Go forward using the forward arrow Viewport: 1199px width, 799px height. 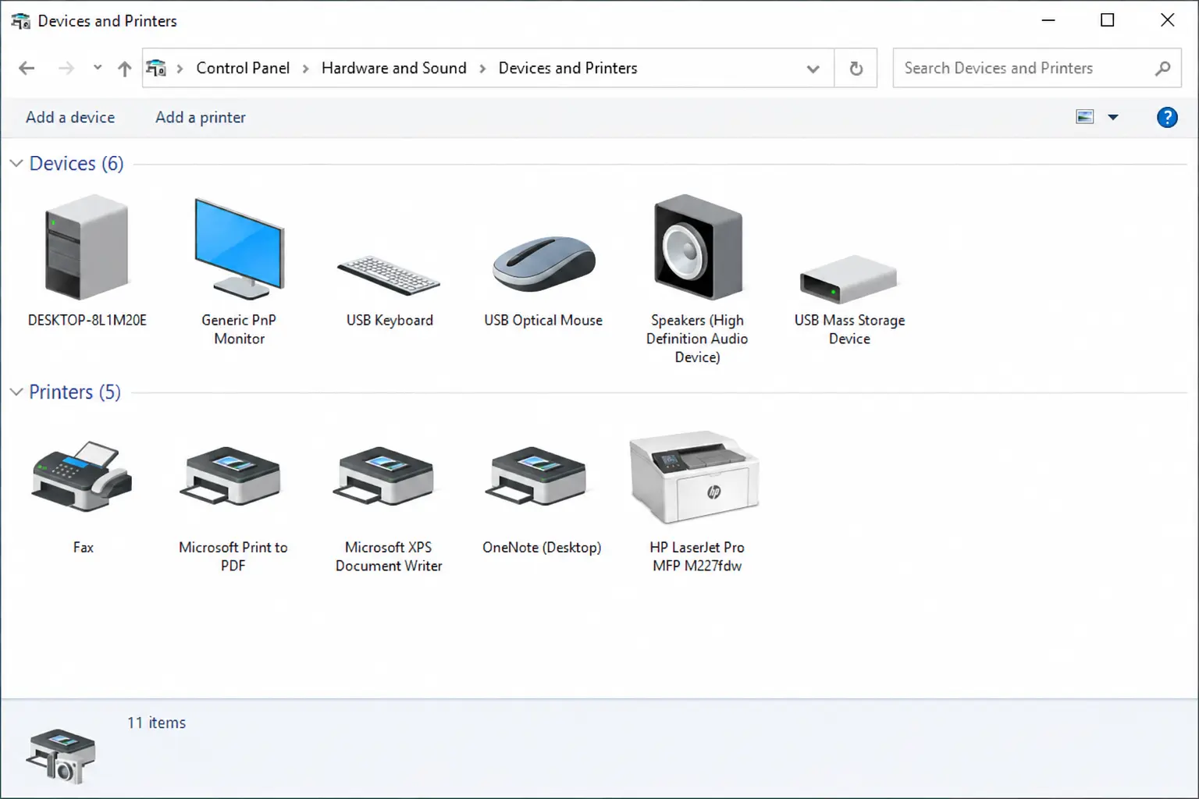click(66, 69)
